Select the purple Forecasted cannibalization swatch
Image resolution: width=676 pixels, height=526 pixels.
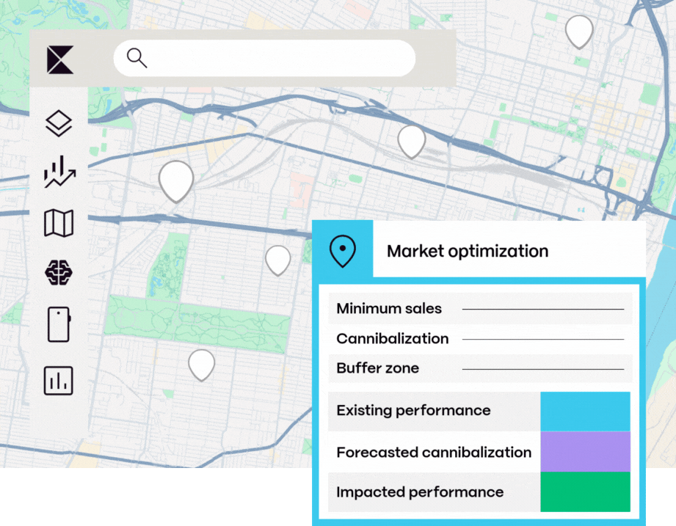point(585,452)
